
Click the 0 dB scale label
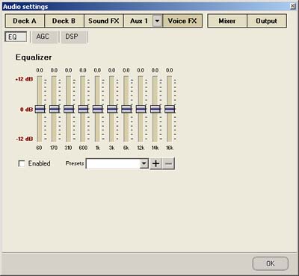[x=27, y=110]
